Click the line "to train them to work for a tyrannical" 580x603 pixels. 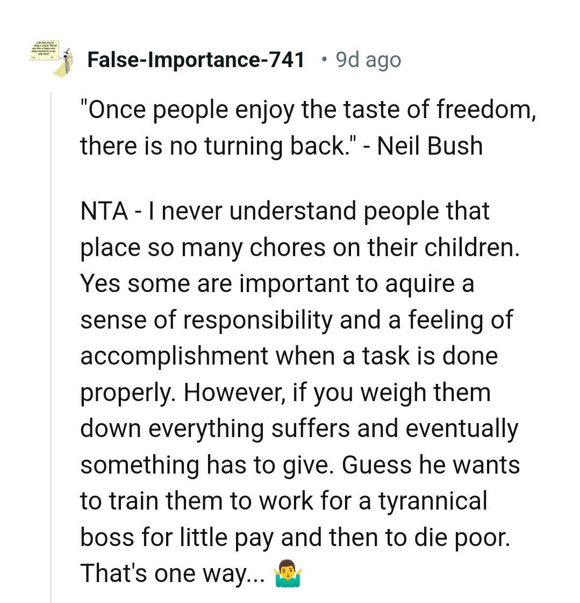point(283,501)
